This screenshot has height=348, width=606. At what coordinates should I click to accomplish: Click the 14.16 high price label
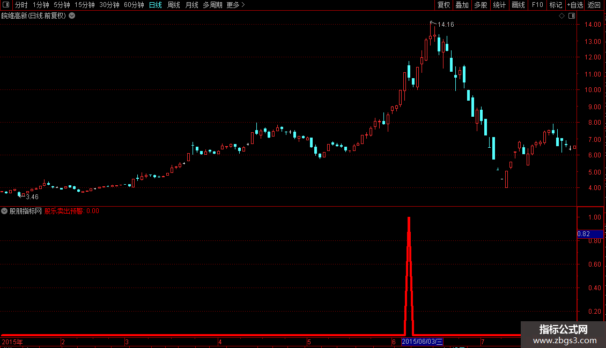pyautogui.click(x=446, y=25)
